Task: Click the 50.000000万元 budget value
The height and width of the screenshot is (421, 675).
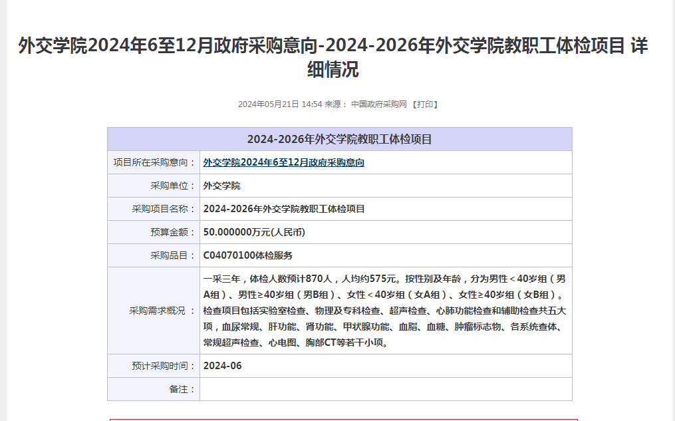Action: pyautogui.click(x=254, y=232)
